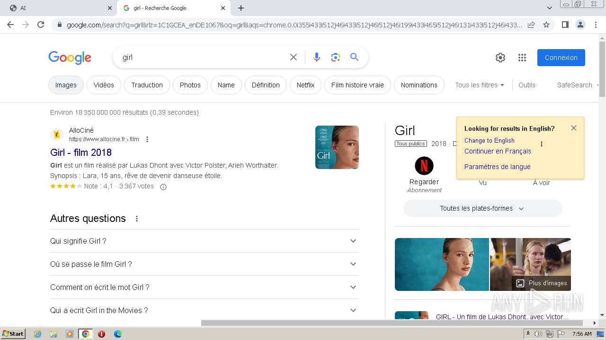This screenshot has height=340, width=606.
Task: Start voice search with microphone icon
Action: [x=317, y=57]
